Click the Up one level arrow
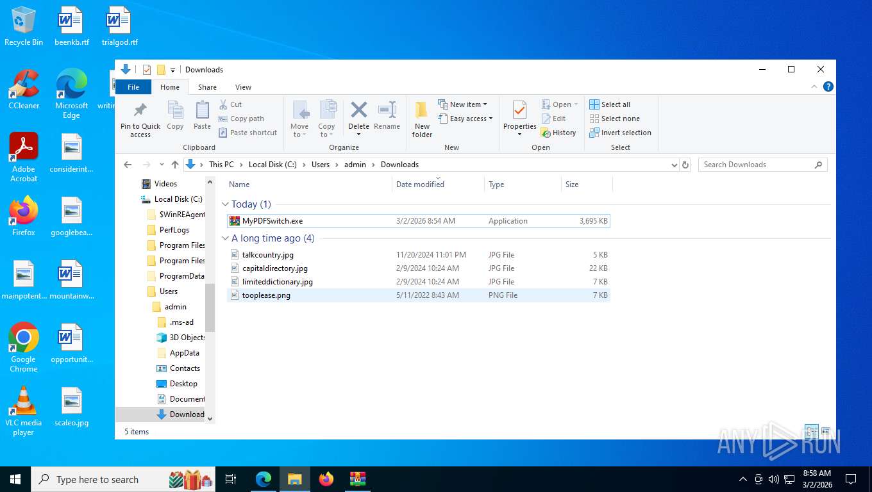 tap(174, 165)
